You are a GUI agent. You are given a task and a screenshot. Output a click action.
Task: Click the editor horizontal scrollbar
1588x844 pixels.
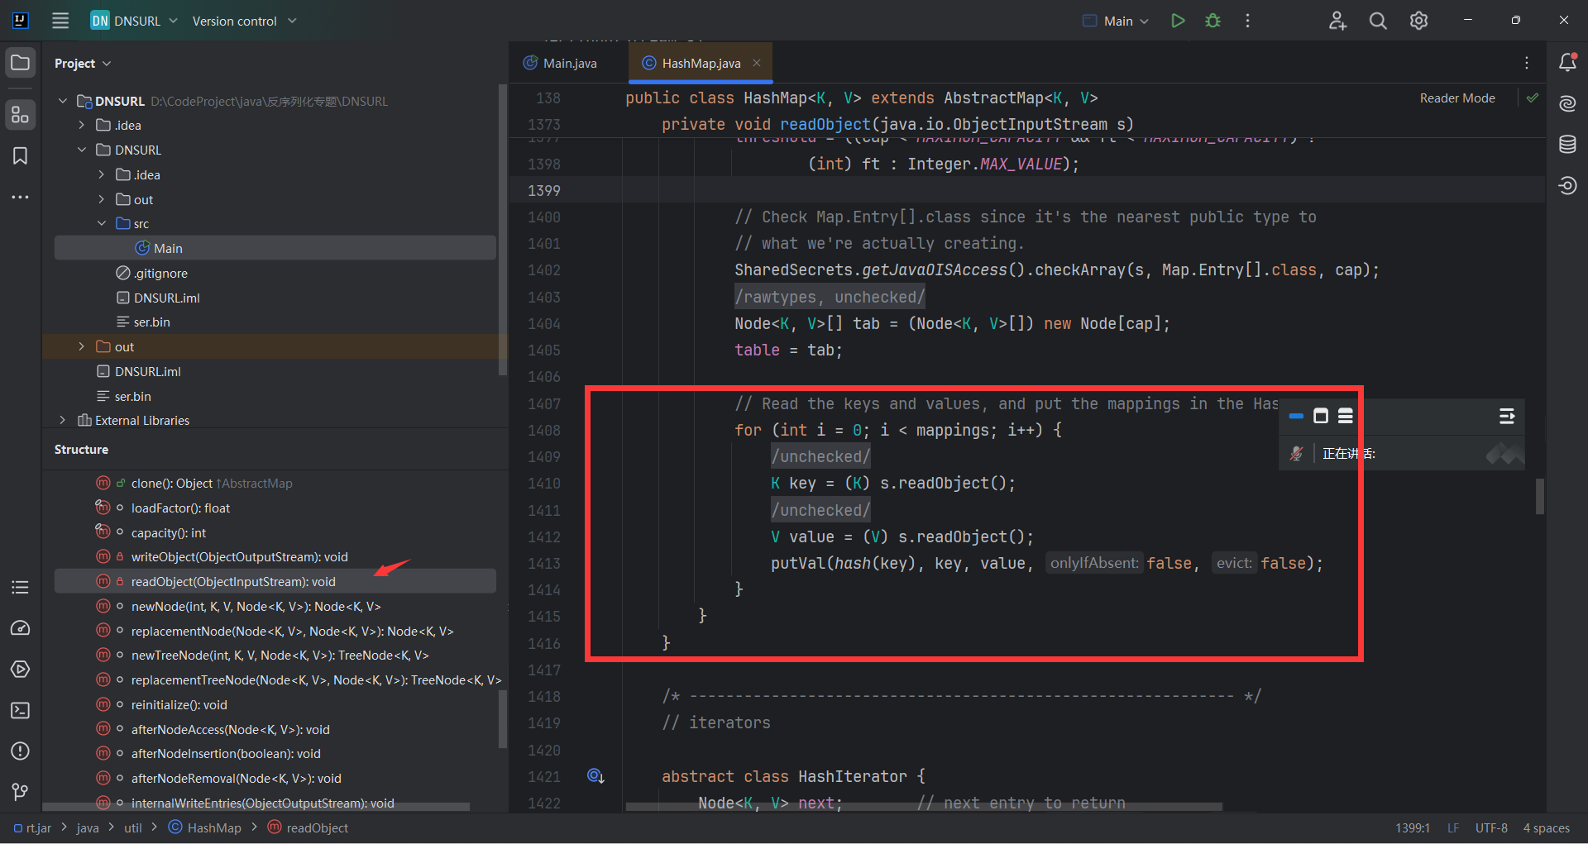(x=924, y=806)
